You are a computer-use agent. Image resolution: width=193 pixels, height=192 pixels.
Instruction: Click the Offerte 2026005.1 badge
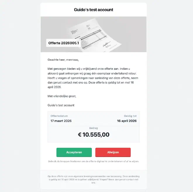63,43
